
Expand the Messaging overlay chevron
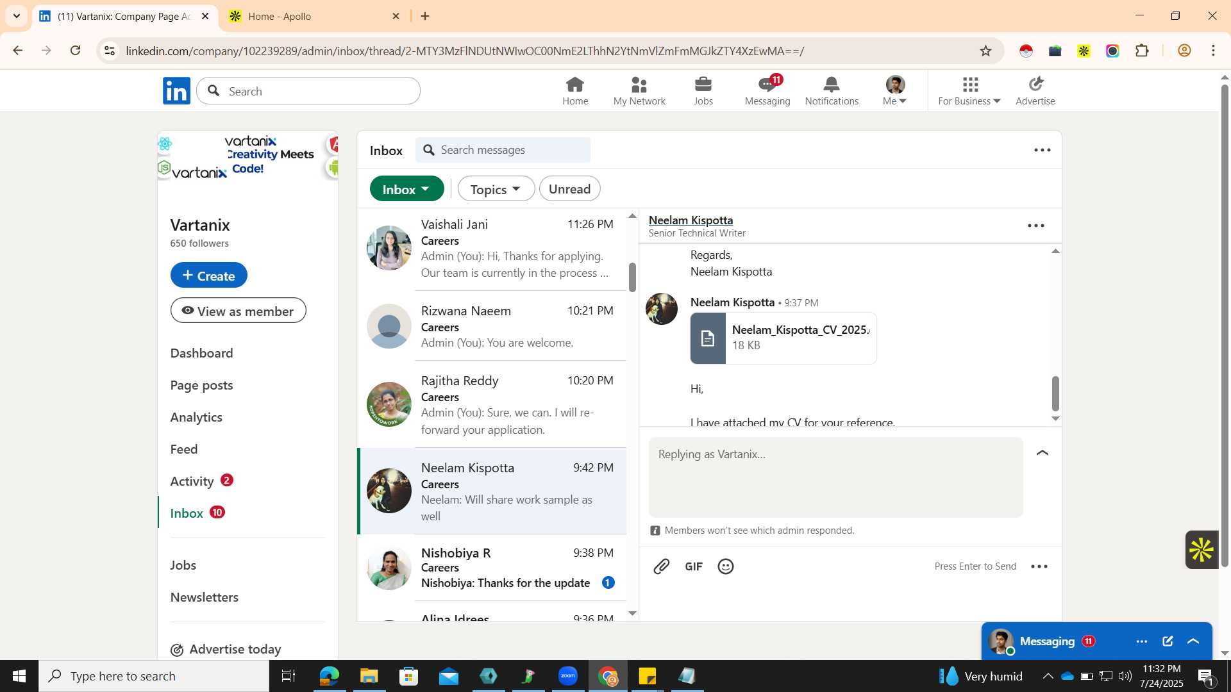tap(1193, 641)
